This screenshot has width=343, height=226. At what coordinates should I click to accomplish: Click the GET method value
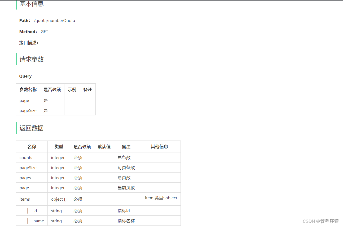(45, 32)
